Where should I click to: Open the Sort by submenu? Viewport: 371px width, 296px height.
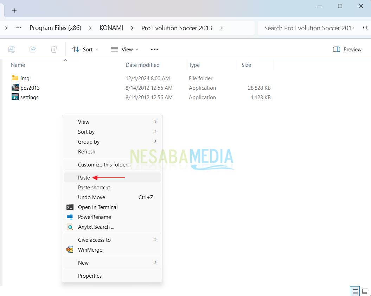[112, 132]
